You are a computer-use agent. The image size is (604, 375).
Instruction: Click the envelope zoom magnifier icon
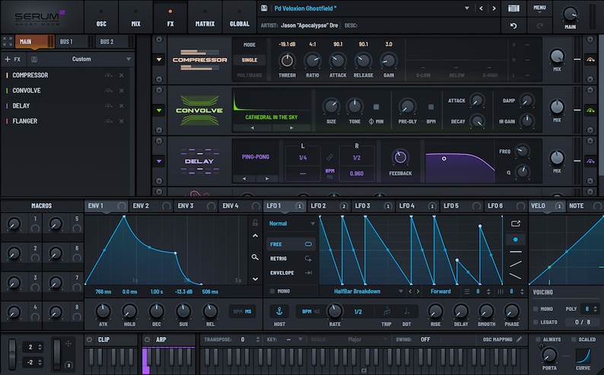click(x=255, y=257)
